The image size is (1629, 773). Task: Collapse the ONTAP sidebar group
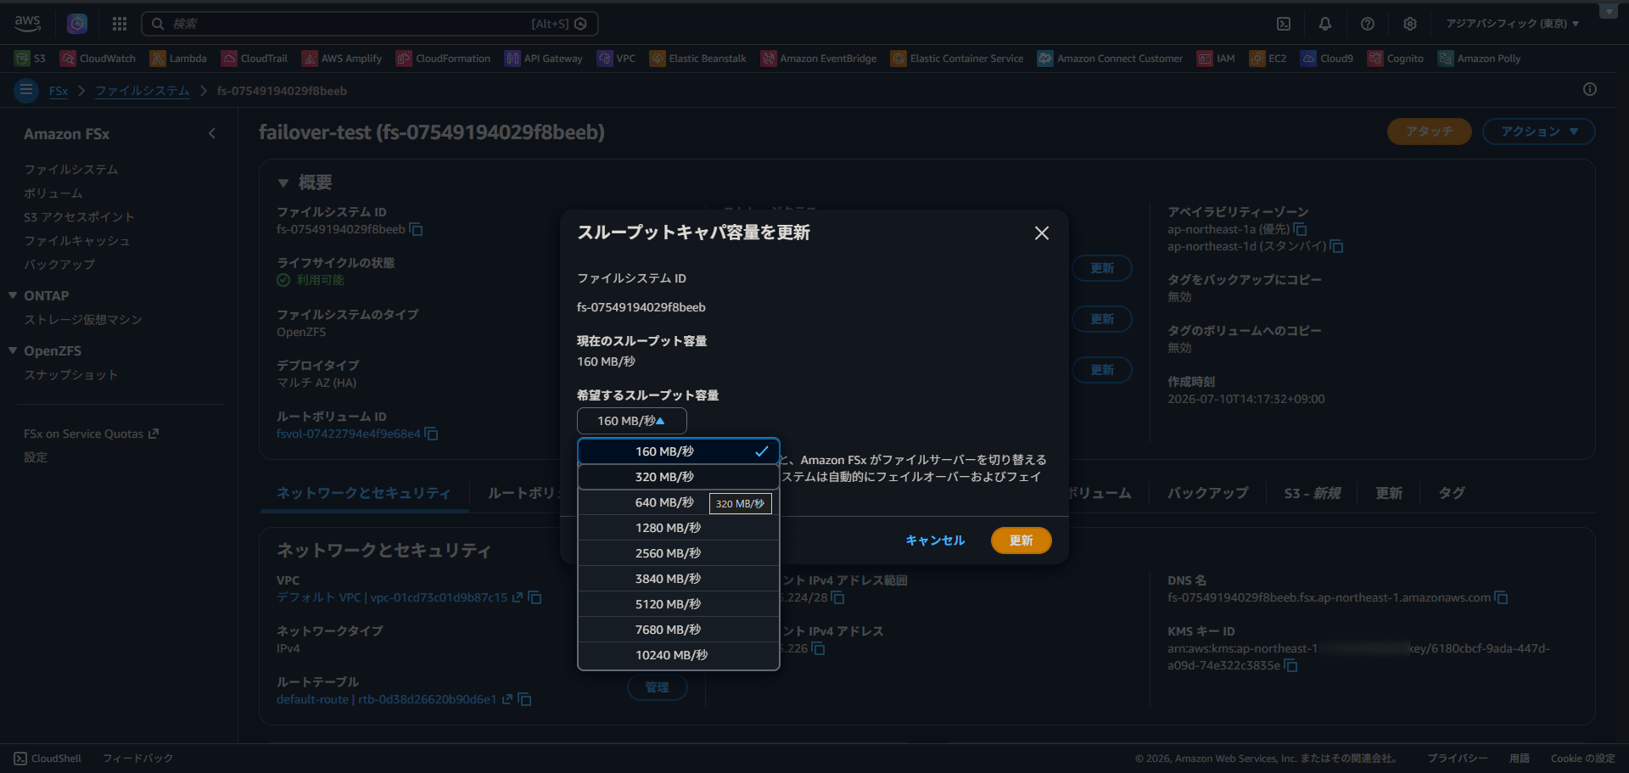13,295
